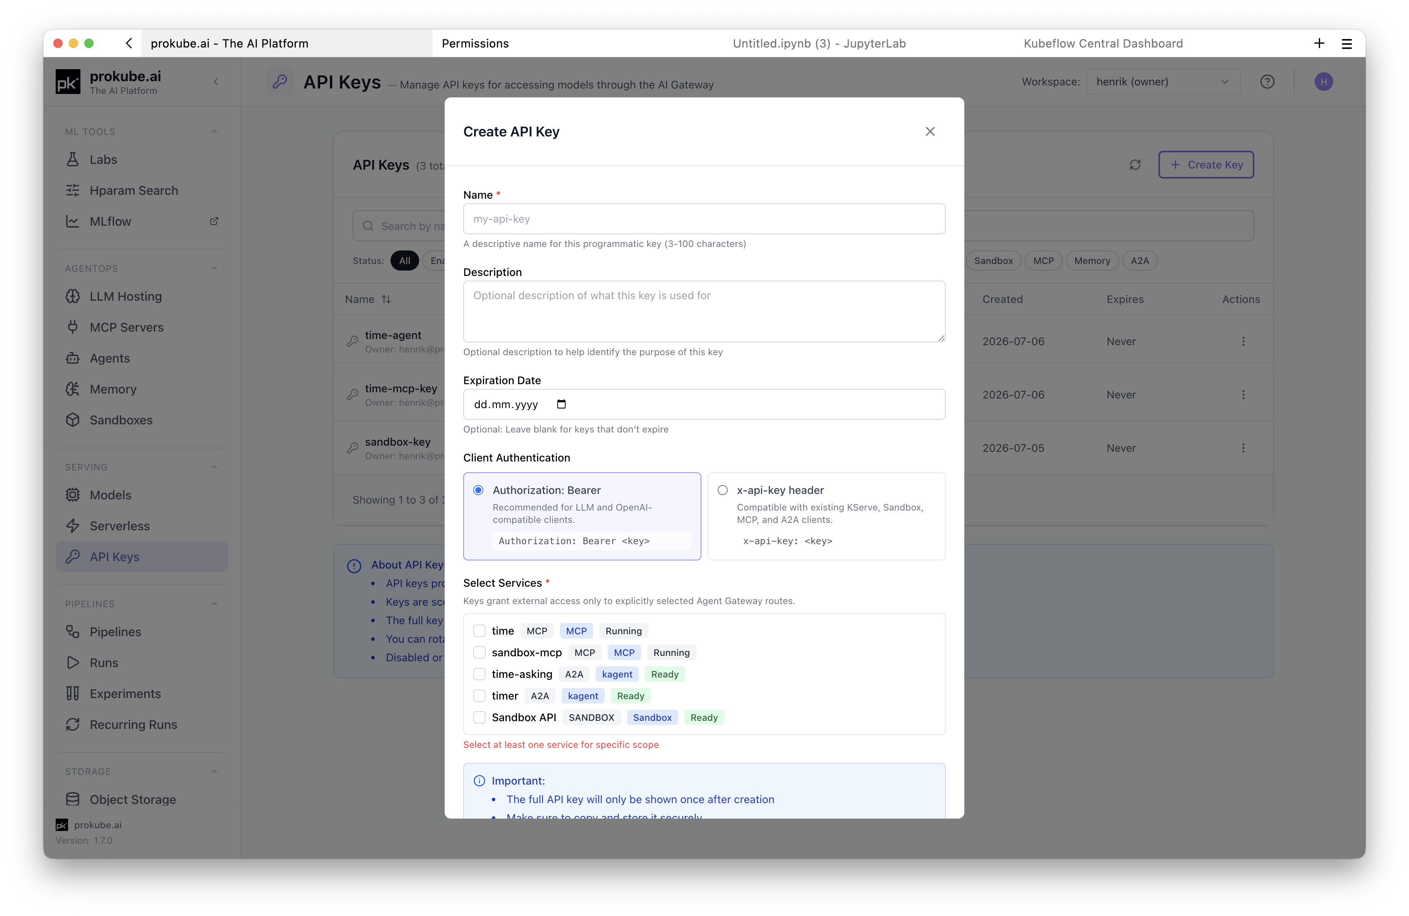Filter by the A2A chip

coord(1139,260)
